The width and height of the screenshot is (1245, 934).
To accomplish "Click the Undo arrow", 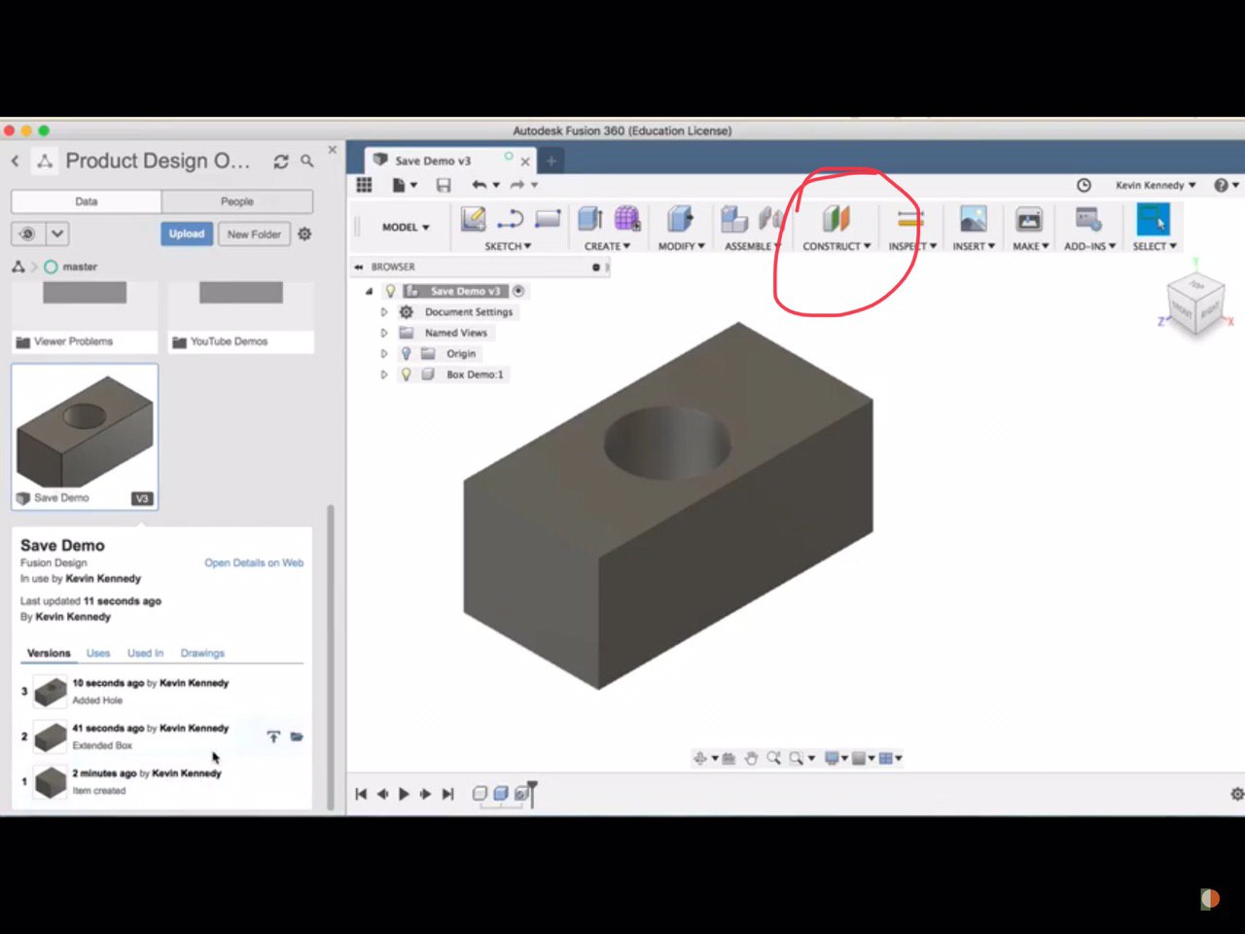I will [x=479, y=185].
